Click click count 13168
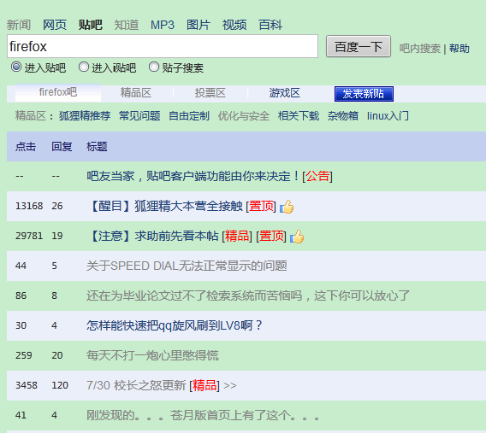Screen dimensions: 486x433 29,206
